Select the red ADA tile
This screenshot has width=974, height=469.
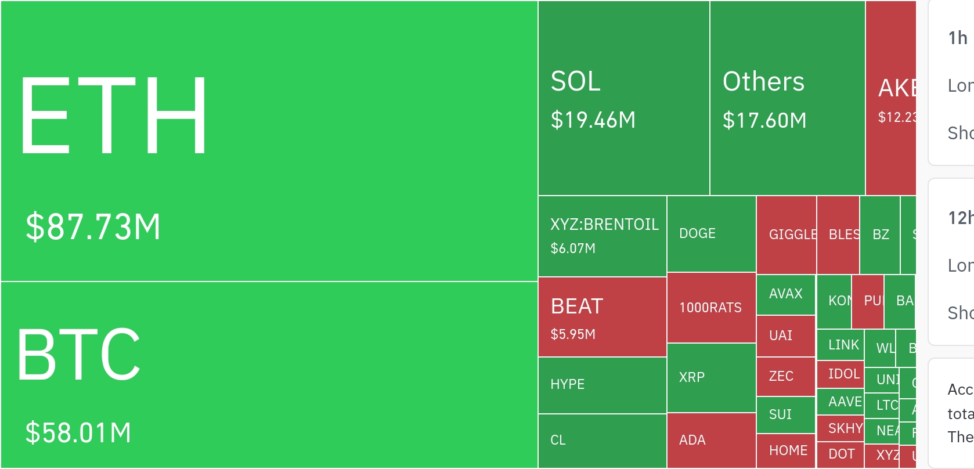pos(712,441)
